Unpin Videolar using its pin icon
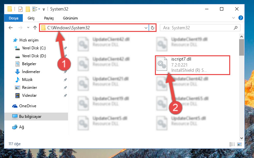The width and height of the screenshot is (254, 158). pyautogui.click(x=65, y=95)
